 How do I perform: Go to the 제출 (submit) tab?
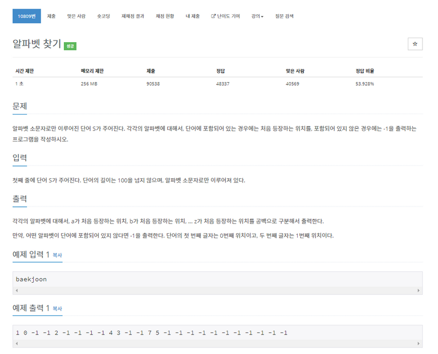(x=51, y=16)
